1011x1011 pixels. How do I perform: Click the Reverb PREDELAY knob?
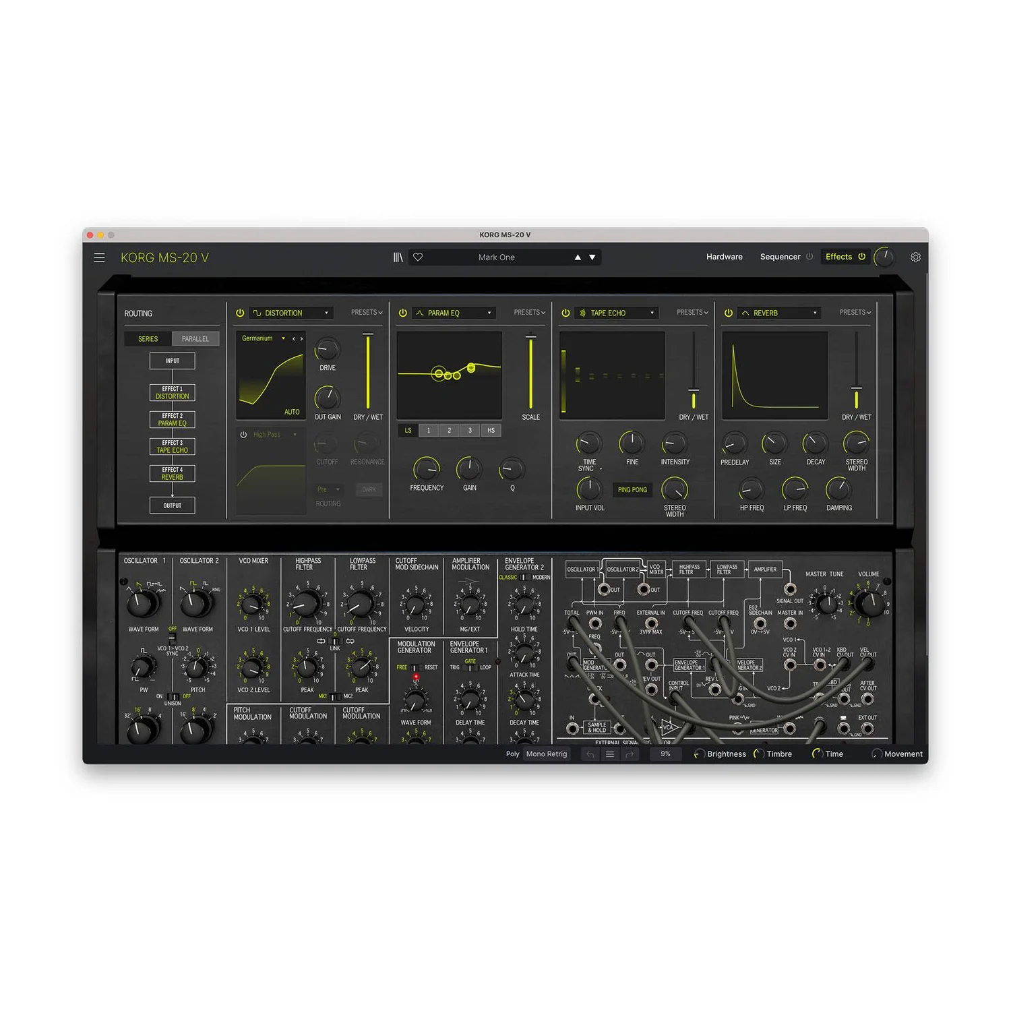(734, 443)
